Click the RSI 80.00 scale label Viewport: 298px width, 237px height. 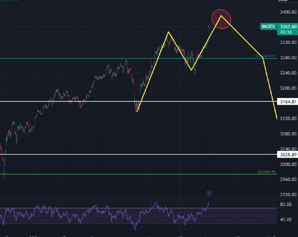[286, 205]
